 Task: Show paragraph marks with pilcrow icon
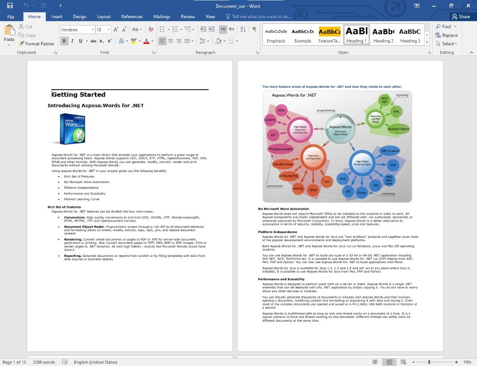(255, 29)
